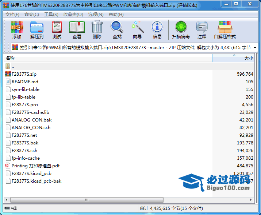Close the WinRAR window
The image size is (261, 215).
coord(250,4)
